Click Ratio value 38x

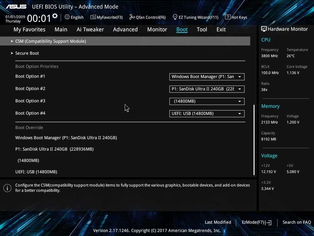point(264,90)
